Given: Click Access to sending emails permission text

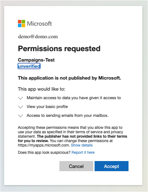Looking at the screenshot, I should tap(67, 116).
